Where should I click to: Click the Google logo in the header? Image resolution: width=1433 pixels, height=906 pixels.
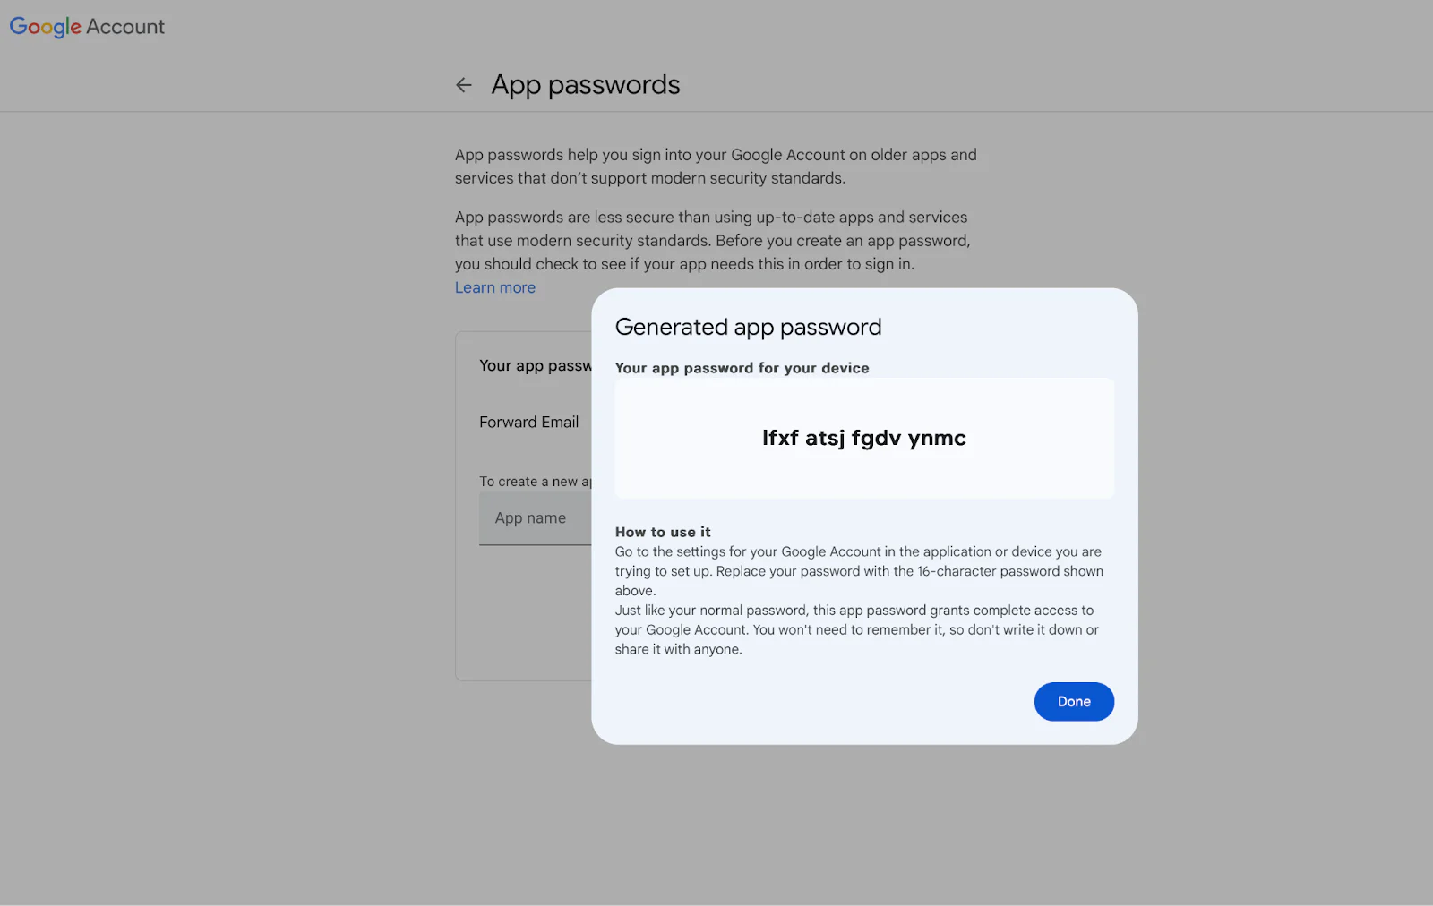[x=45, y=27]
